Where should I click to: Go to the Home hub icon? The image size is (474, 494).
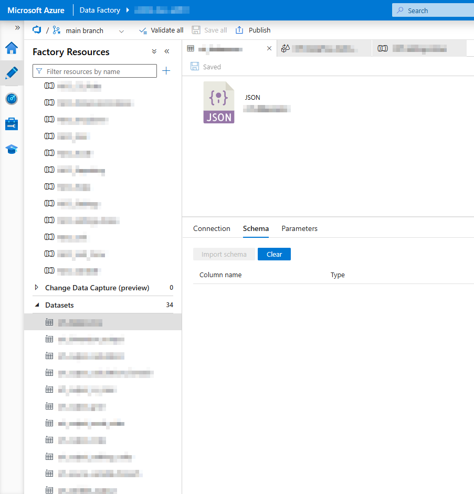tap(12, 48)
